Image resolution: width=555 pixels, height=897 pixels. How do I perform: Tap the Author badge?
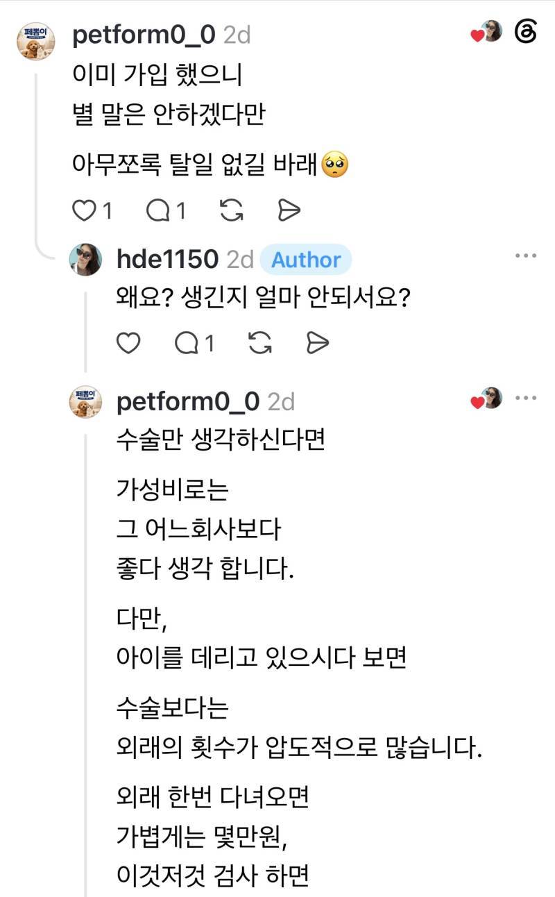point(306,260)
